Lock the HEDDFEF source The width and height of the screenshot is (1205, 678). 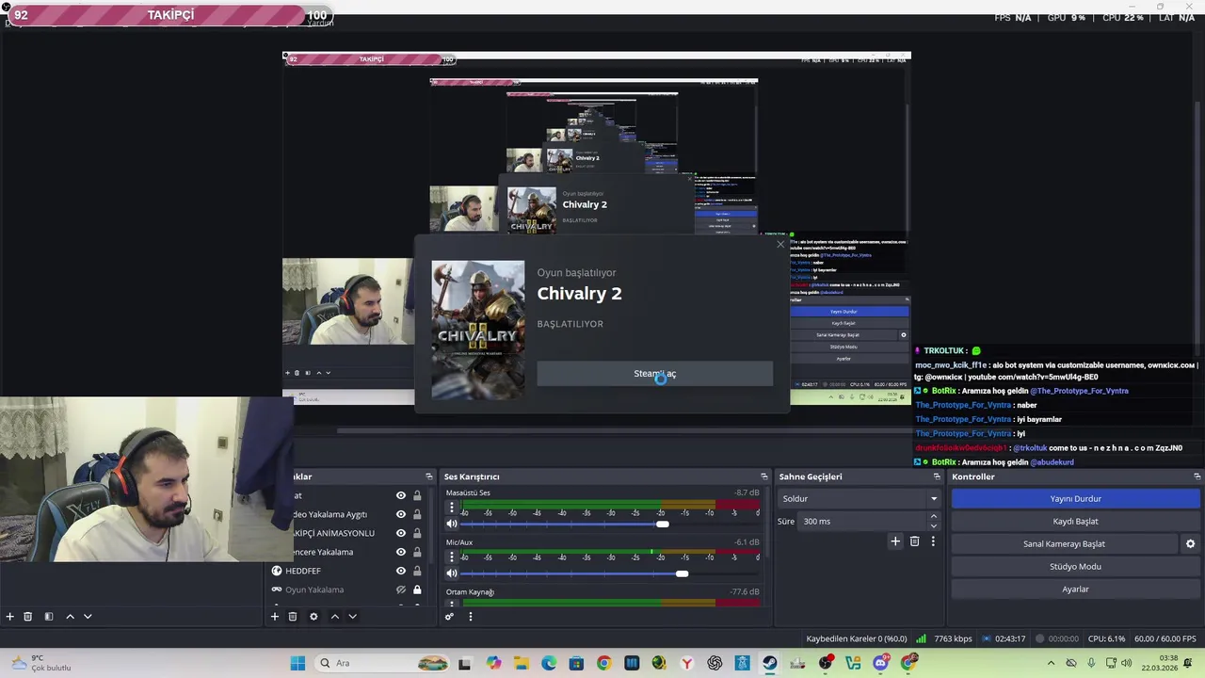(417, 571)
